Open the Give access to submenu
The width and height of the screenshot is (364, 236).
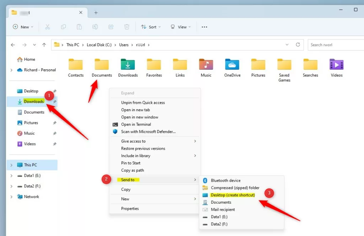pos(155,141)
